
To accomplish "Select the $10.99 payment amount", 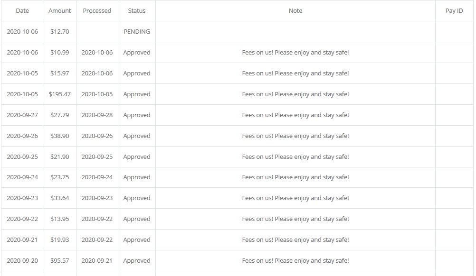I will tap(60, 53).
